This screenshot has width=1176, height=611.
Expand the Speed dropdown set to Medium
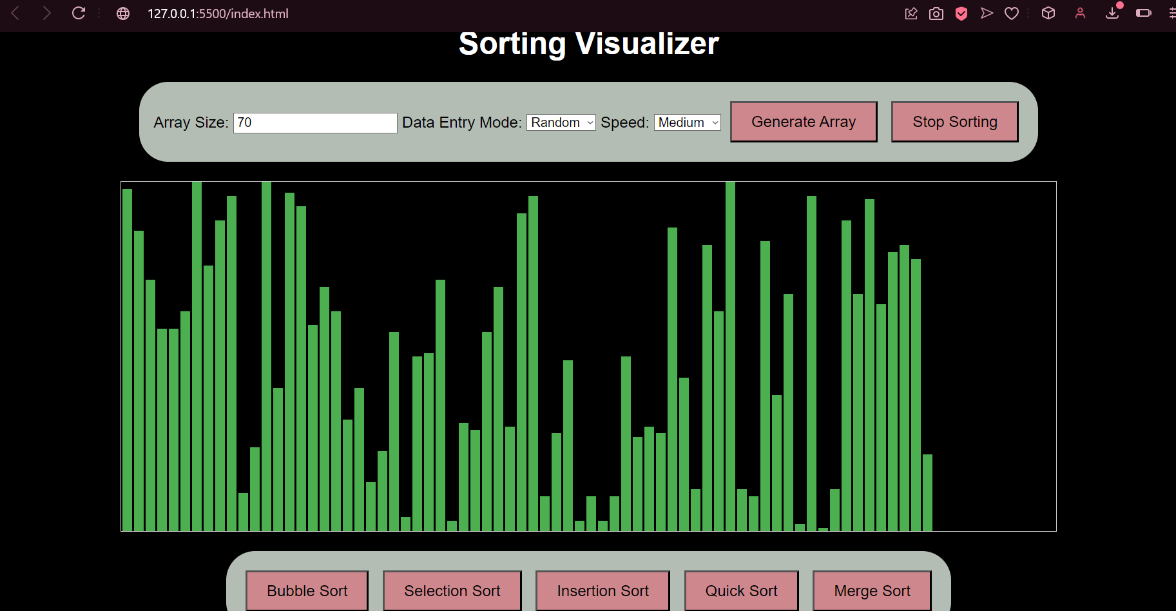687,122
